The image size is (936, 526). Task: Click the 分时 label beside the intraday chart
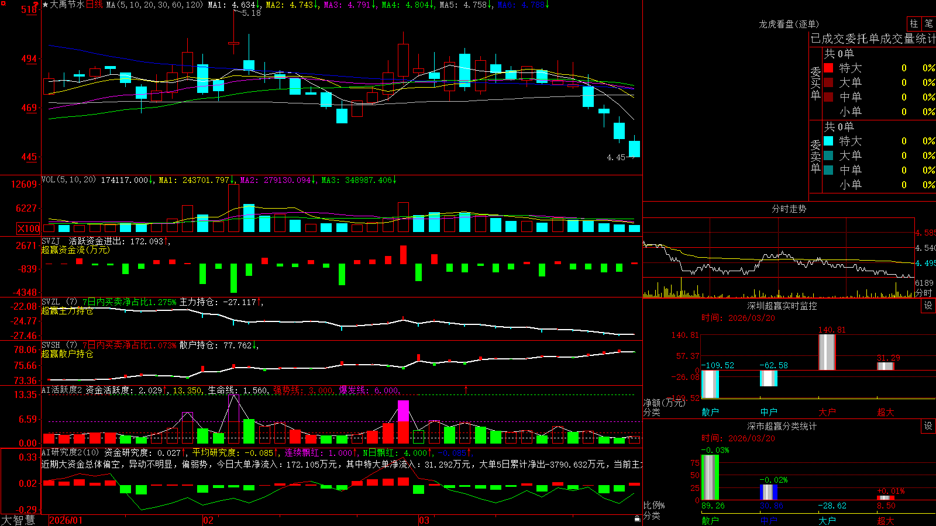(924, 293)
